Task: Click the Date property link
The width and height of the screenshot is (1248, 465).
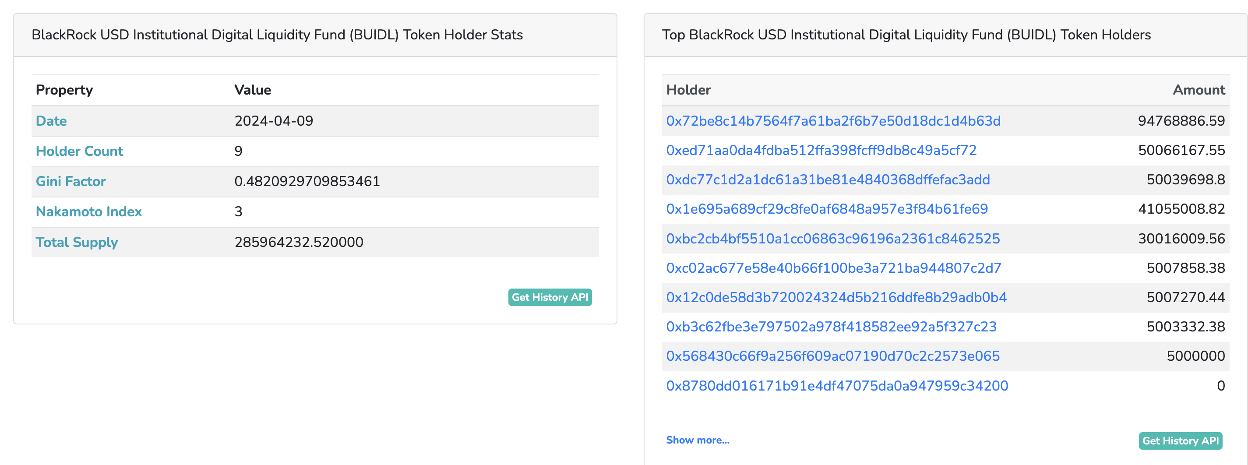Action: (51, 120)
